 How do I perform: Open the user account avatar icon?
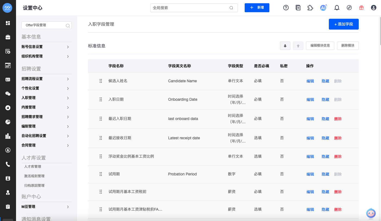click(x=374, y=8)
